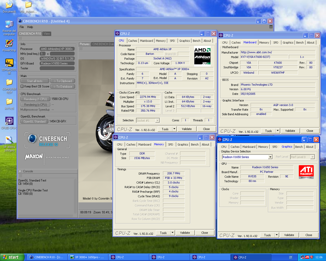Click the red shield security tray icon
Screen dimensions: 326x261
(311, 257)
